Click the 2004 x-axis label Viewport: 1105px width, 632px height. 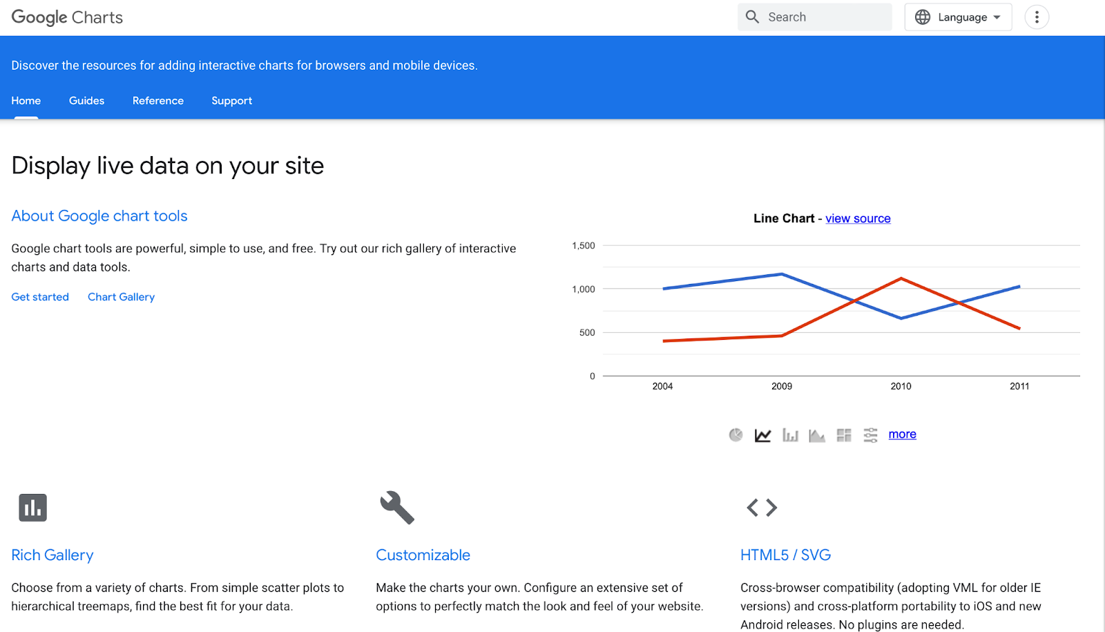[x=662, y=386]
